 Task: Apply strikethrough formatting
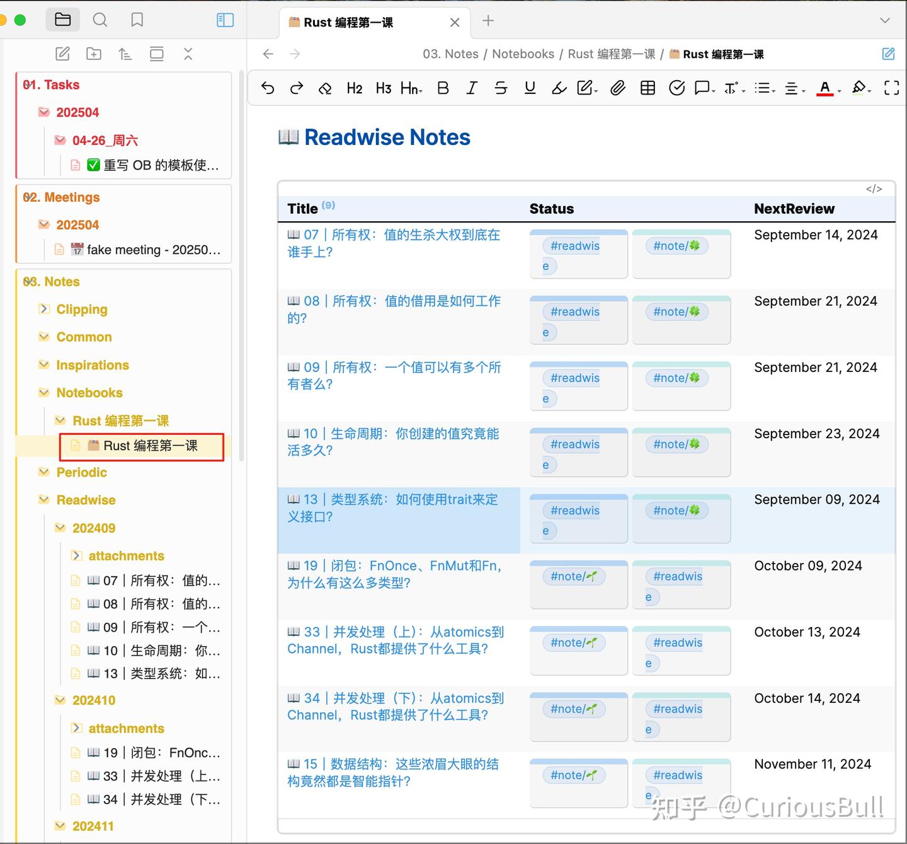point(501,88)
